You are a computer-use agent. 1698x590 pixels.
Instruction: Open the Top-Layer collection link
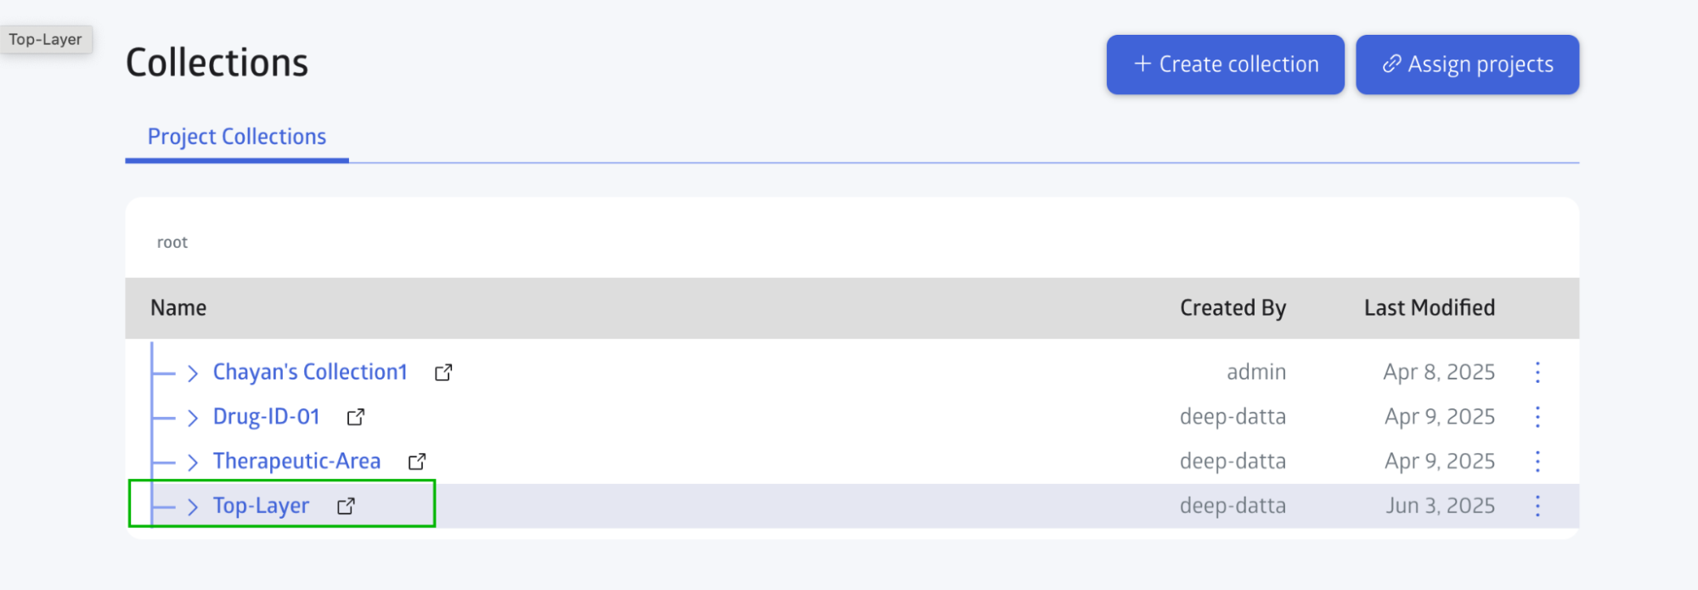[261, 506]
